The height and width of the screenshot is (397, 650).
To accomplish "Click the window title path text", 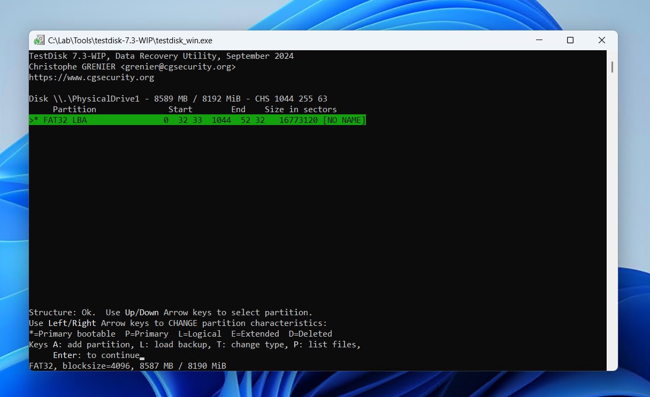I will 130,41.
